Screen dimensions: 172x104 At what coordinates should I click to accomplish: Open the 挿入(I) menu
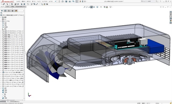34,1
